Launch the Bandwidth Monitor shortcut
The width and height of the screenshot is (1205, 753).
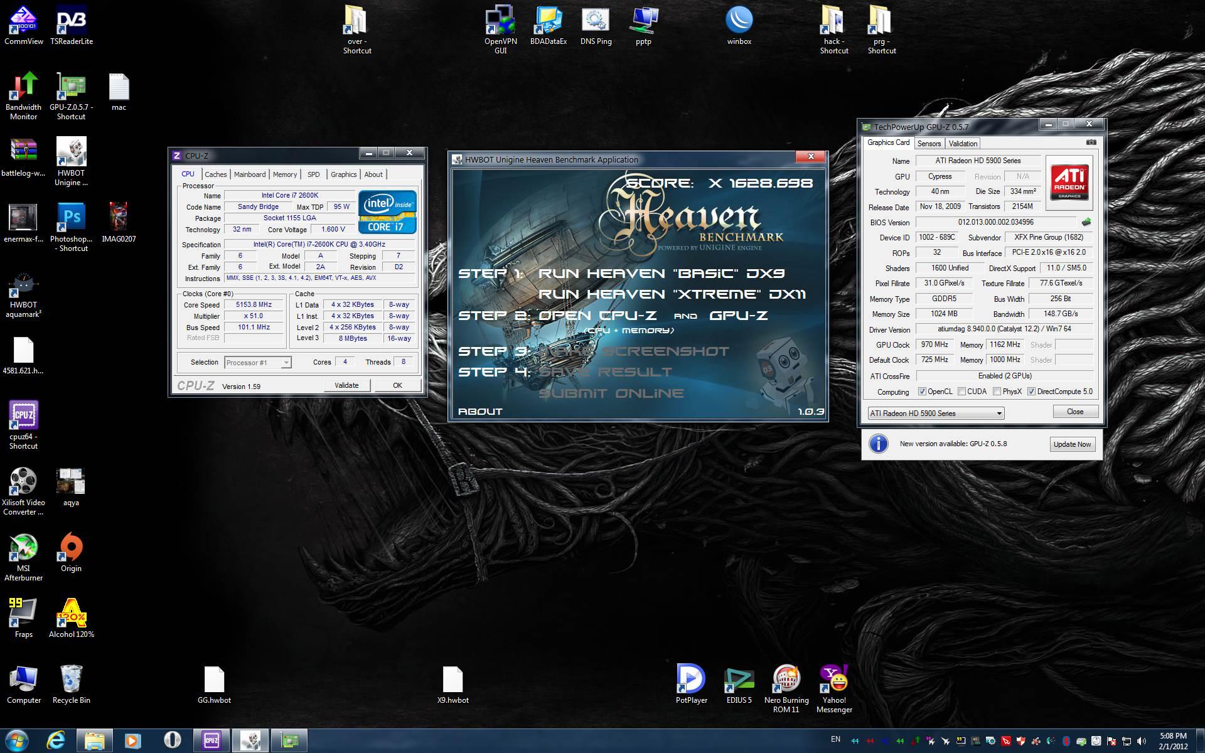pos(24,95)
